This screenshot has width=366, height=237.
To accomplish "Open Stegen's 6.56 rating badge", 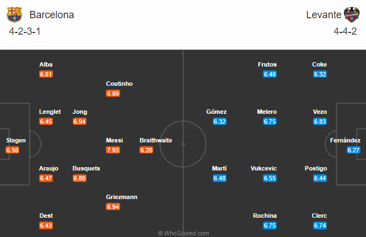I will [x=12, y=150].
